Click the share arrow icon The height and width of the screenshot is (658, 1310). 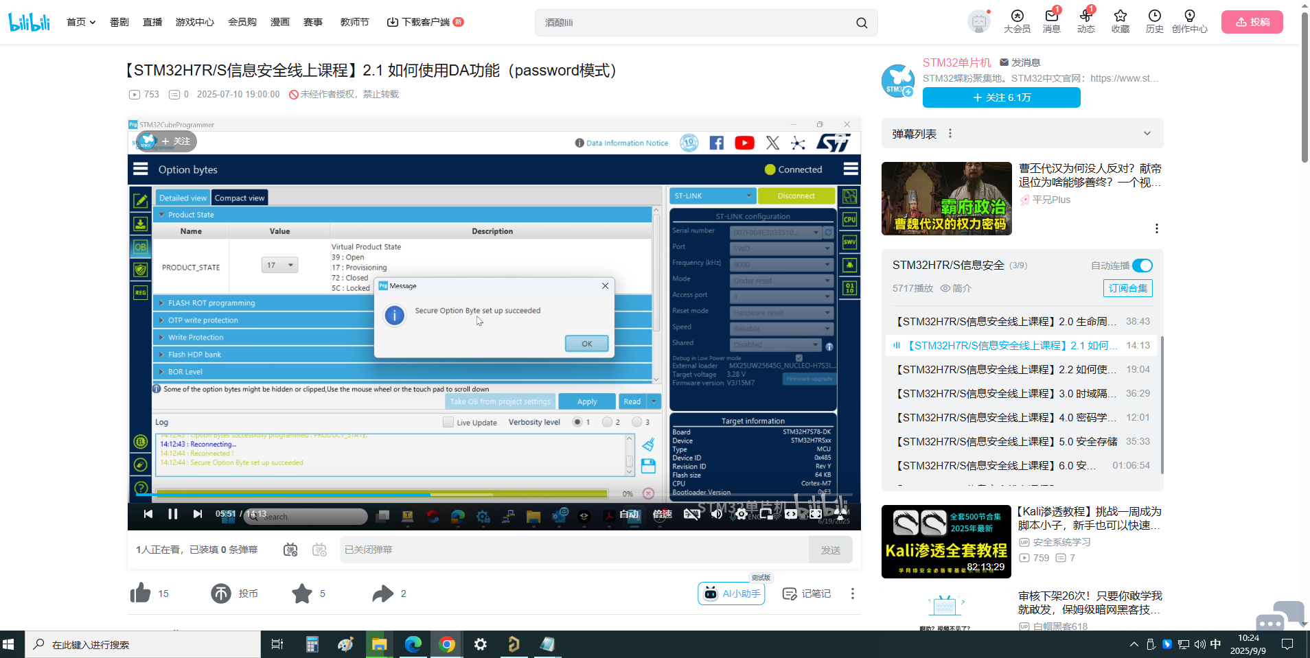[383, 594]
